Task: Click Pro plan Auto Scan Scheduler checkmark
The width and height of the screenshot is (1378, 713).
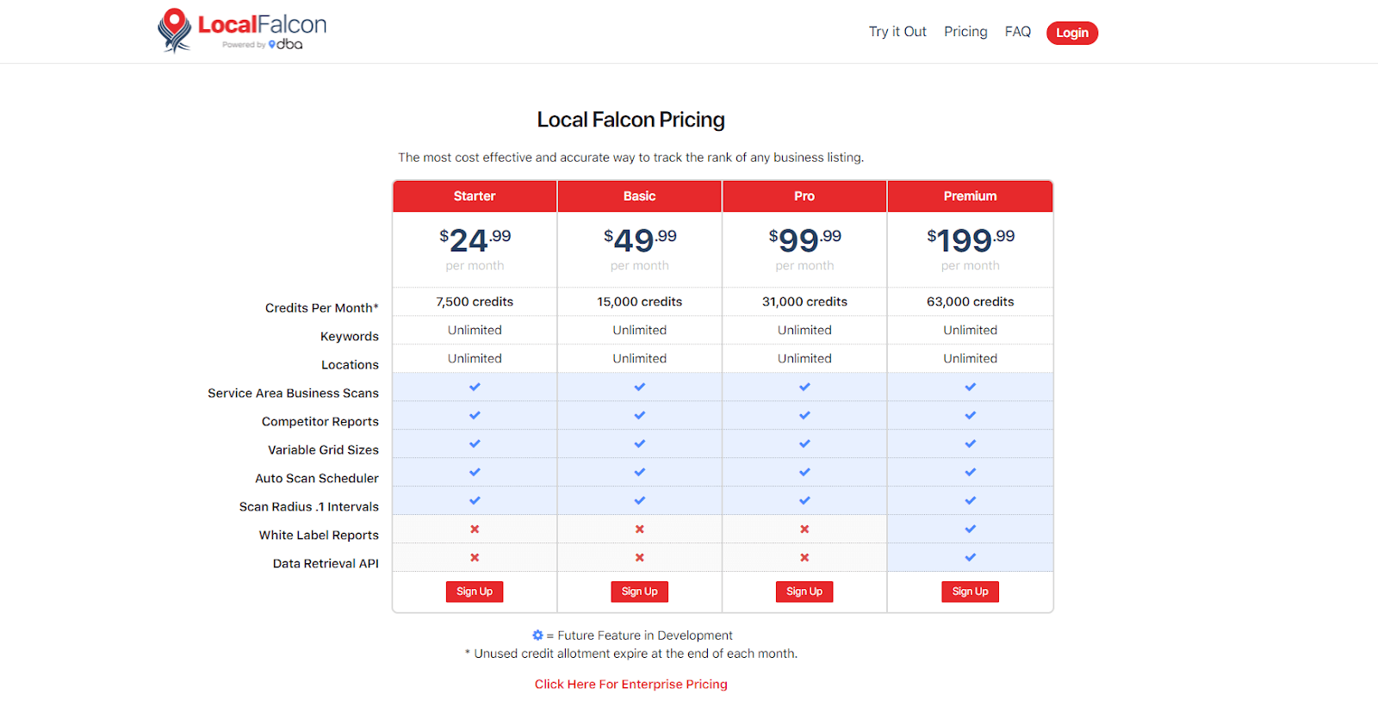Action: [804, 472]
